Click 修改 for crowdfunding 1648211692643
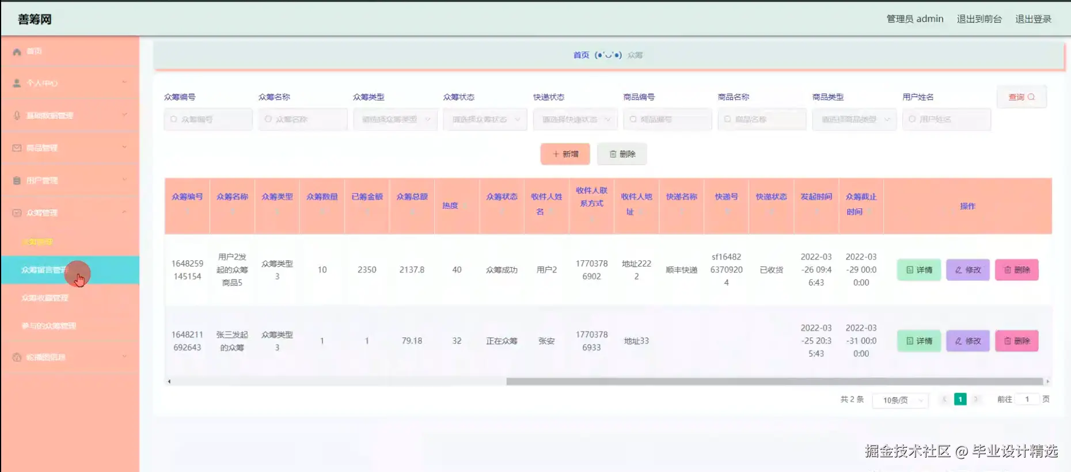This screenshot has height=472, width=1071. (x=968, y=341)
